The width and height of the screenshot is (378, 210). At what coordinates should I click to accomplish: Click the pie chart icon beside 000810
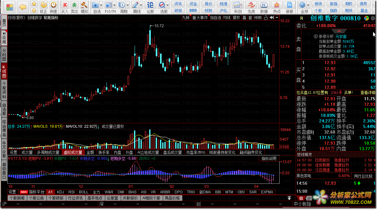(x=367, y=18)
